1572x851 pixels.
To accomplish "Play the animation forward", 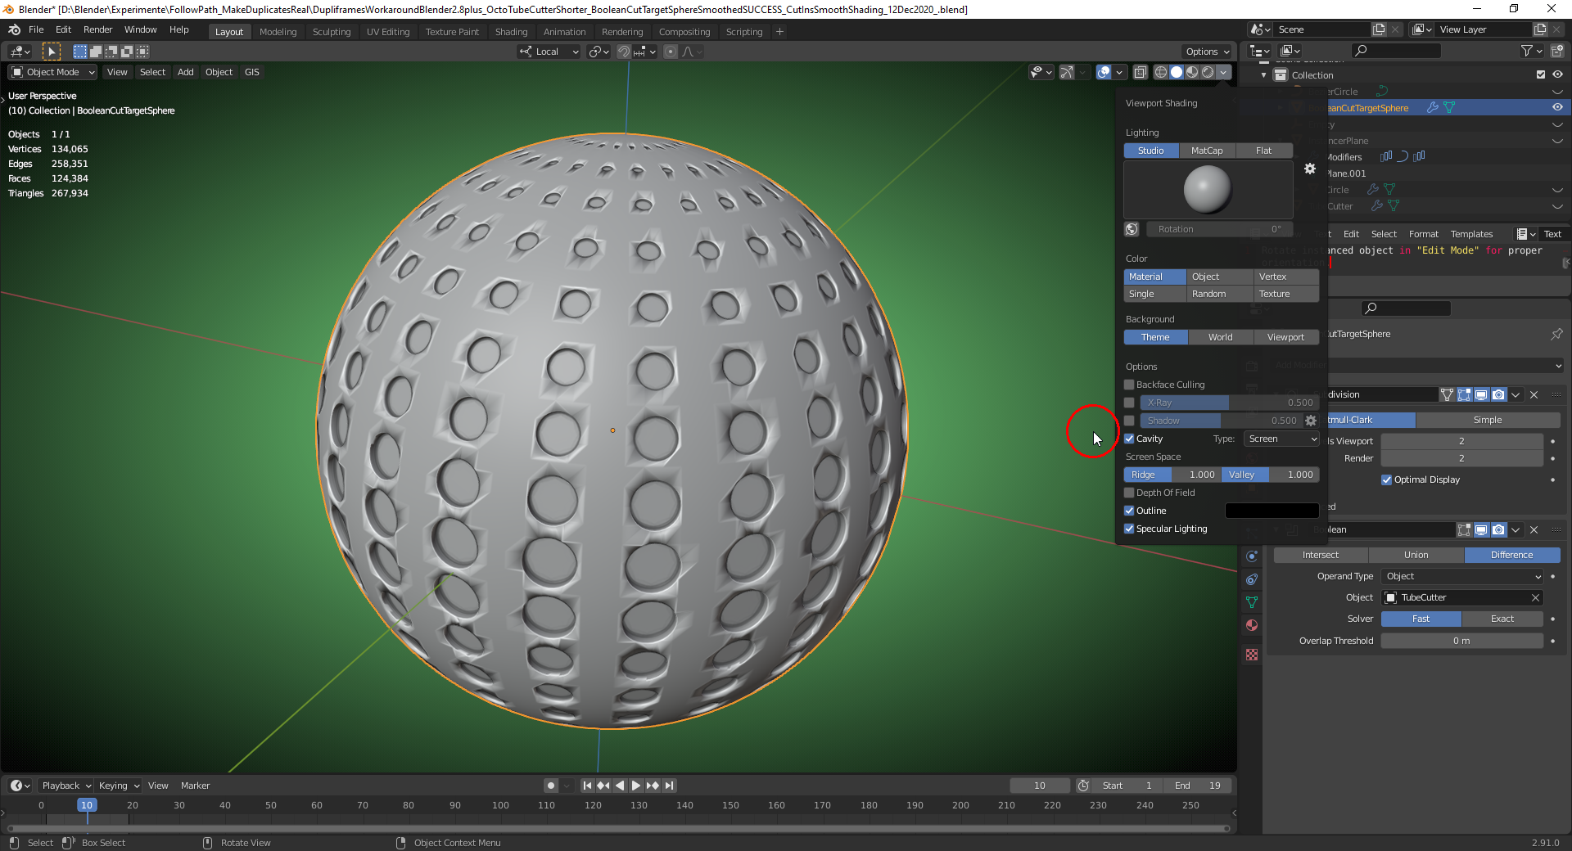I will [x=636, y=786].
